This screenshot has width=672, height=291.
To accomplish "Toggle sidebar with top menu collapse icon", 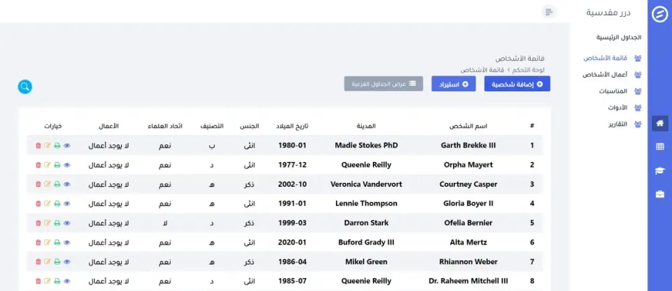I will pos(550,12).
